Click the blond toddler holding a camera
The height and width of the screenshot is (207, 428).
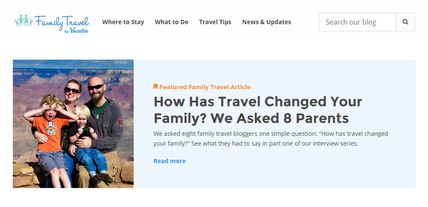87,142
